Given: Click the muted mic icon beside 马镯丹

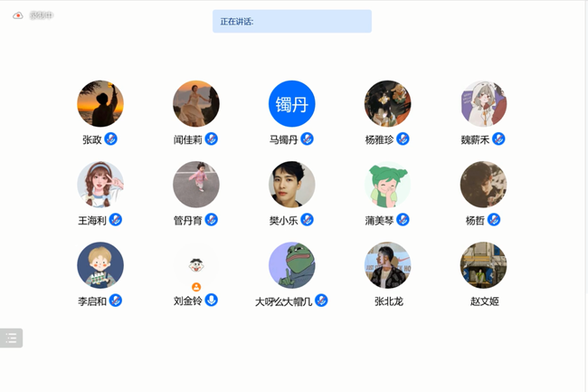Looking at the screenshot, I should click(308, 139).
